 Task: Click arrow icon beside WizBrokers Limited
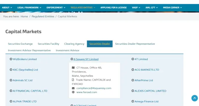click(11, 59)
